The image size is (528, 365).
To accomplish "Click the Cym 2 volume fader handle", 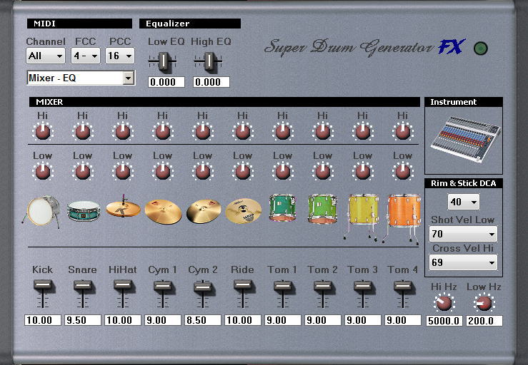I will (x=203, y=287).
